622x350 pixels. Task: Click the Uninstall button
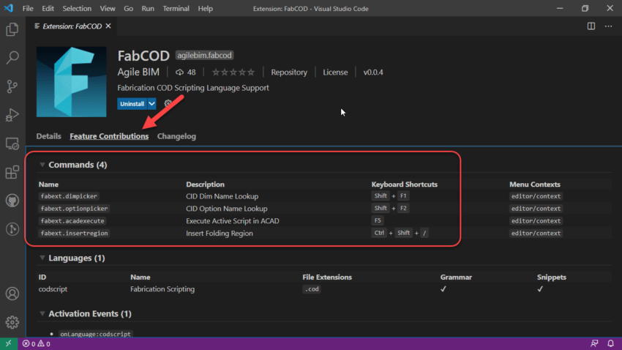point(132,104)
